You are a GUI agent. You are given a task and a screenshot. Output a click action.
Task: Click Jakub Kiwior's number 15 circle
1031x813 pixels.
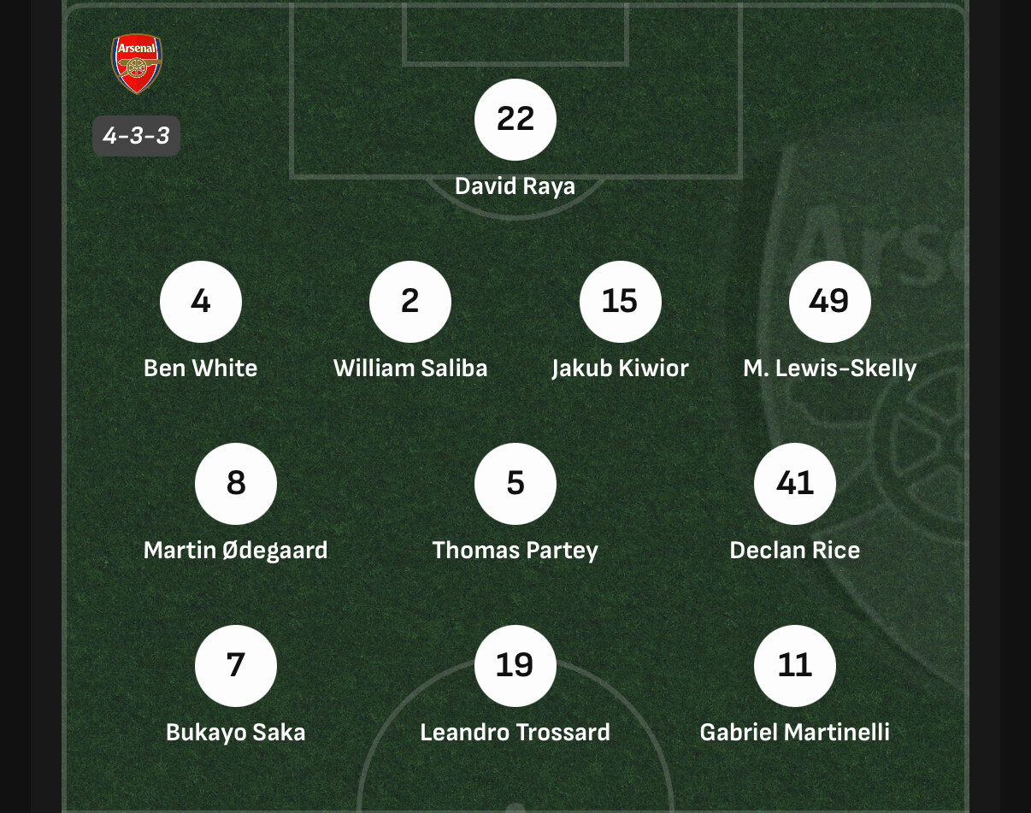[x=621, y=302]
